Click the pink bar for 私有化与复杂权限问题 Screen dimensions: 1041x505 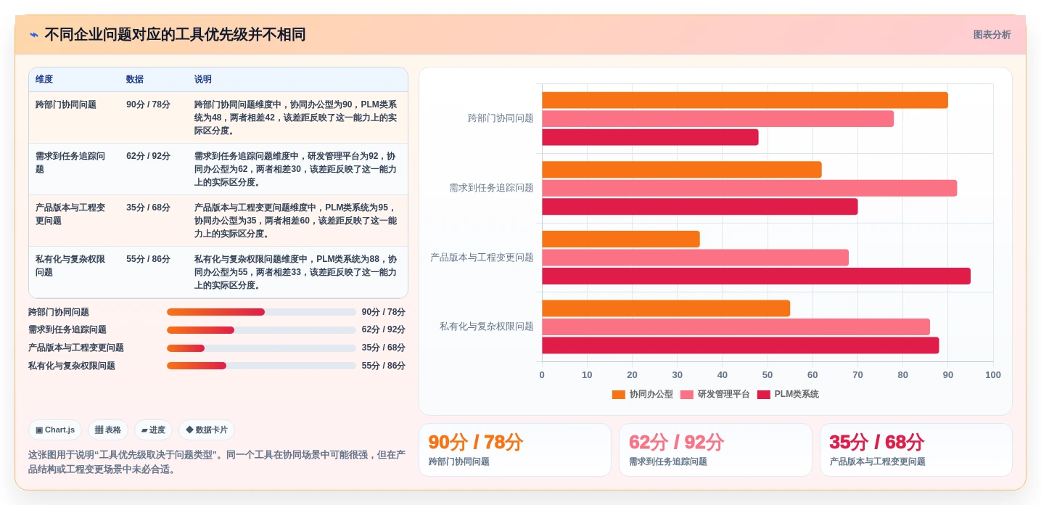[x=736, y=327]
